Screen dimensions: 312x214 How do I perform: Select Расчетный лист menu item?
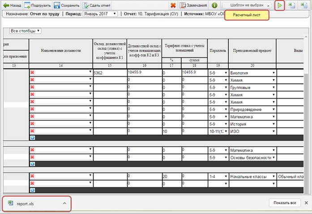(247, 15)
